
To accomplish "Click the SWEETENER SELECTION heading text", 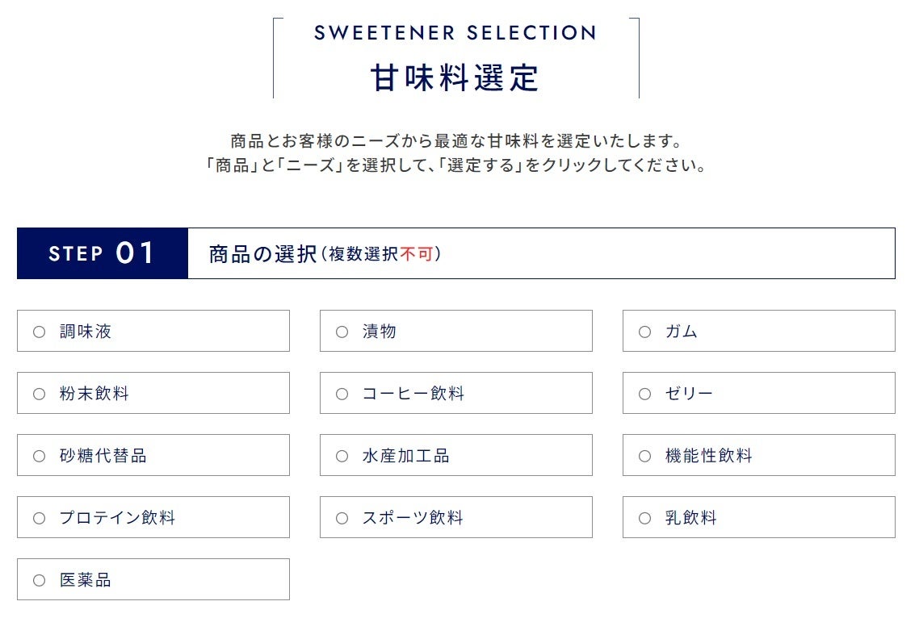I will (x=455, y=33).
